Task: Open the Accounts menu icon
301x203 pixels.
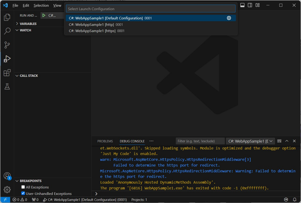Action: pyautogui.click(x=7, y=176)
